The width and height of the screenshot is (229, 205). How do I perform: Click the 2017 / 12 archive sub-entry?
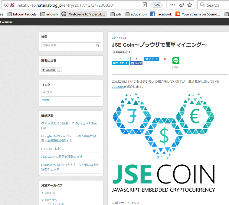click(56, 204)
